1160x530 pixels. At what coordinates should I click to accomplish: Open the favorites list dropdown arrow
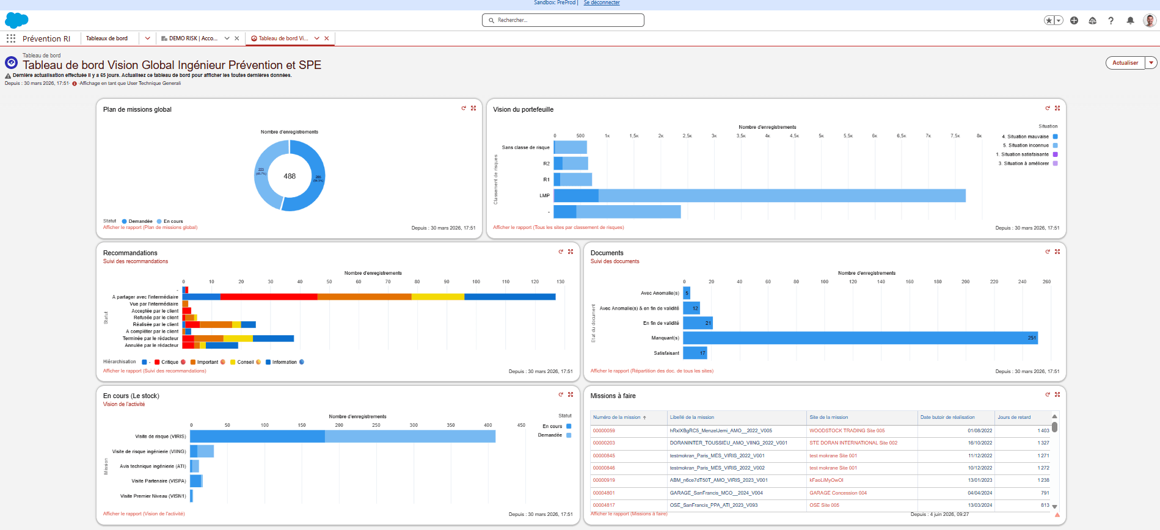click(x=1059, y=21)
